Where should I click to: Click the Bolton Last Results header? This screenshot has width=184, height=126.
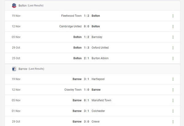tap(31, 6)
